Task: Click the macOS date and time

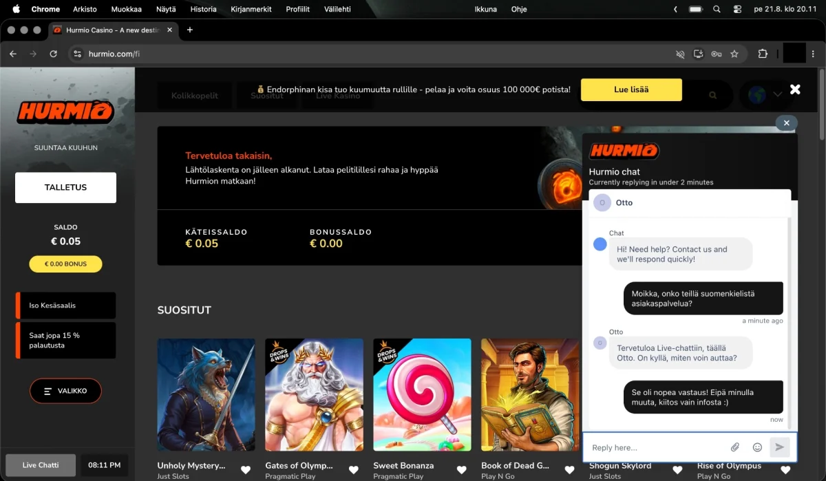Action: (x=786, y=9)
